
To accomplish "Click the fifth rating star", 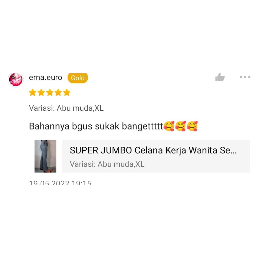I will 67,92.
